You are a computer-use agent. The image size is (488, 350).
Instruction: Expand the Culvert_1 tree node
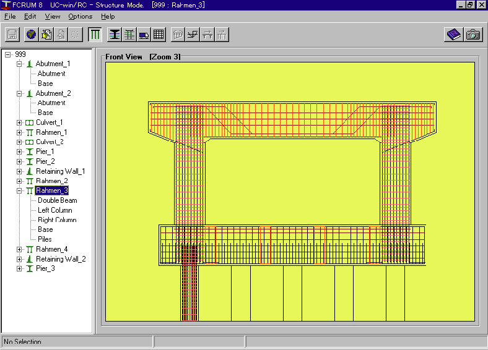click(x=20, y=122)
